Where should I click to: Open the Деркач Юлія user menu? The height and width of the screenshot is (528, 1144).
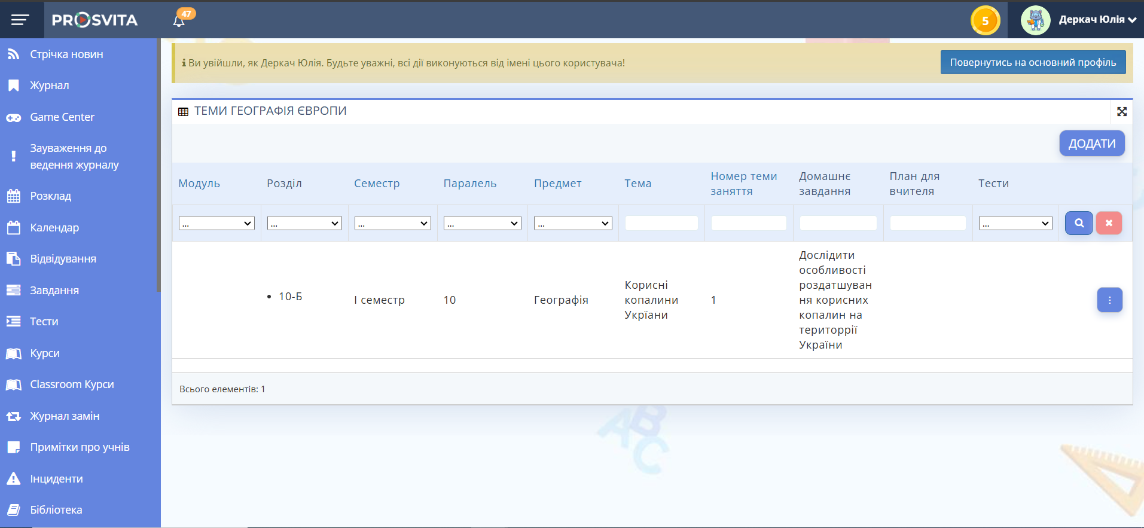tap(1097, 20)
